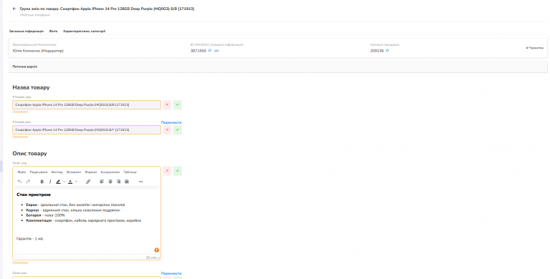
Task: Expand text color dropdown arrow
Action: [x=76, y=182]
